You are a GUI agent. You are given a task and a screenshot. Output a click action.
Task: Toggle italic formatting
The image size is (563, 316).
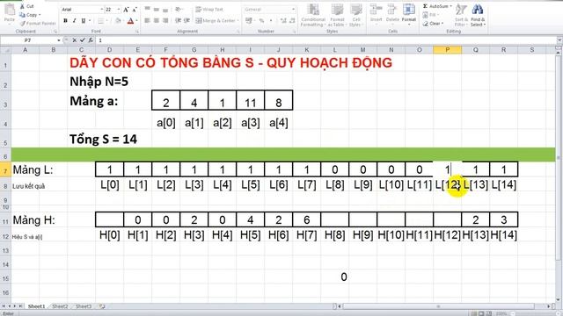pyautogui.click(x=74, y=21)
